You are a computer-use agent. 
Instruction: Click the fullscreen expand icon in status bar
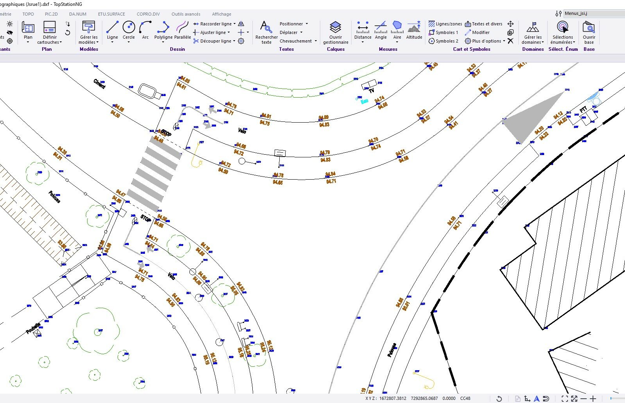pyautogui.click(x=574, y=399)
